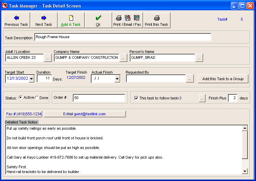Click E-Mail gumf@fastlink.com button
This screenshot has height=181, width=256.
[84, 114]
